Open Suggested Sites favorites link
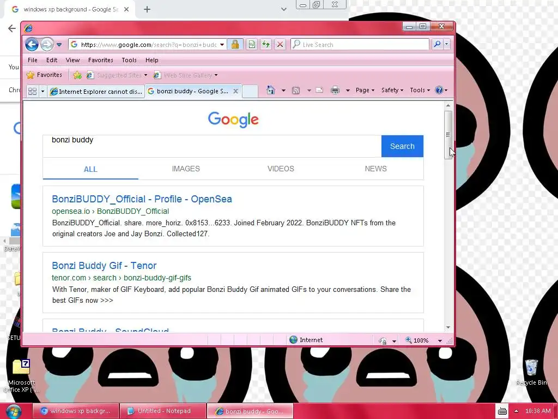Viewport: 558px width, 419px height. [x=117, y=75]
